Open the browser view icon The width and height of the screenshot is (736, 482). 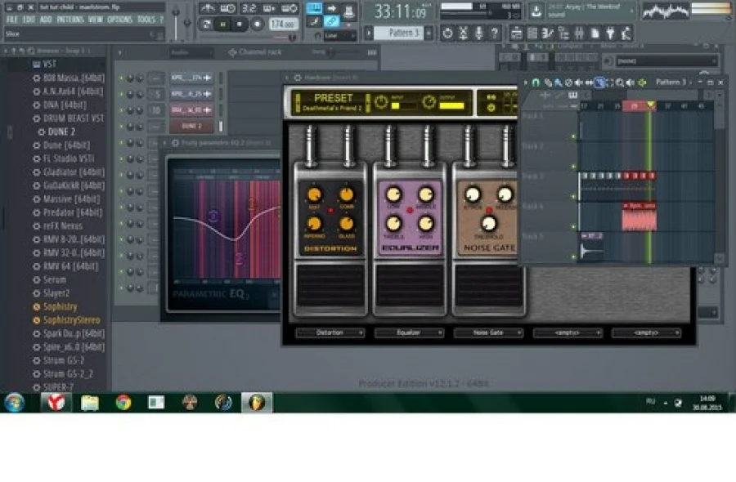coord(563,33)
